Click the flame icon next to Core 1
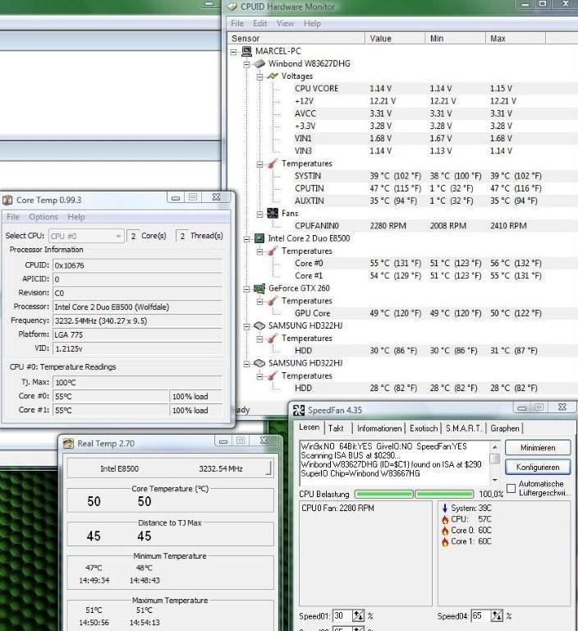This screenshot has width=578, height=631. click(445, 541)
